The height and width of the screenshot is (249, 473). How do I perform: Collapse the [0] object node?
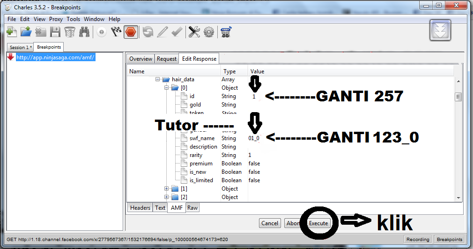(166, 88)
